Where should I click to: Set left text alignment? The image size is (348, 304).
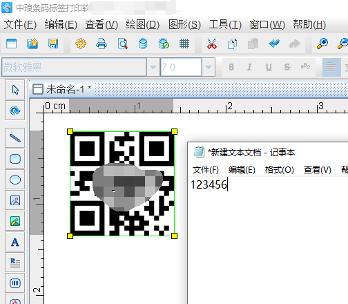tap(331, 67)
